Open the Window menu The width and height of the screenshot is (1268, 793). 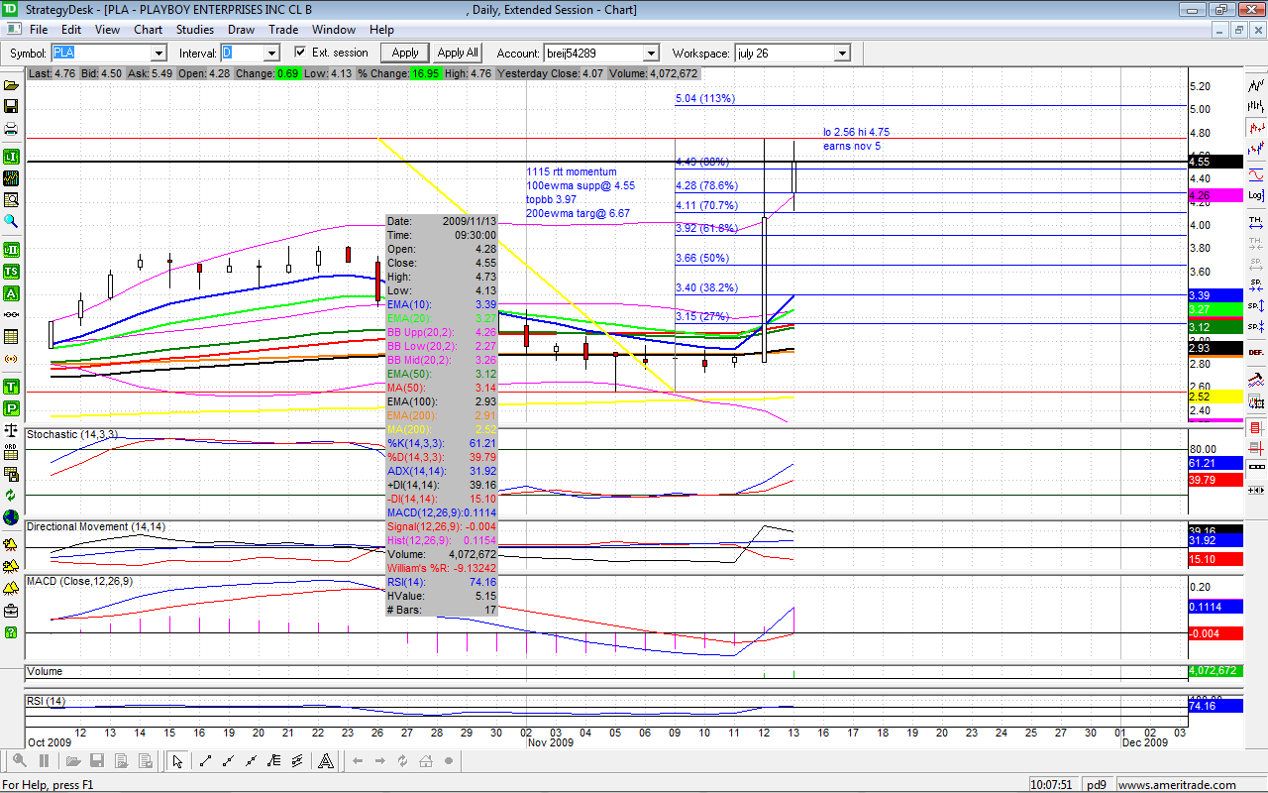(x=334, y=30)
